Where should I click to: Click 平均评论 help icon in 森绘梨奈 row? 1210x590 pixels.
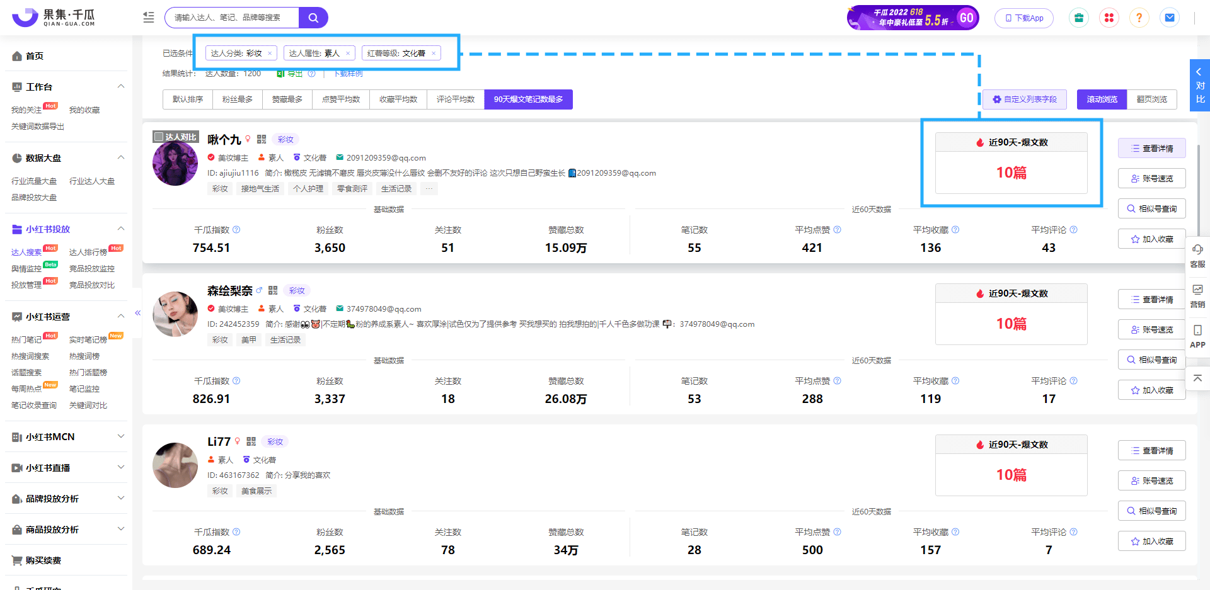(x=1073, y=381)
